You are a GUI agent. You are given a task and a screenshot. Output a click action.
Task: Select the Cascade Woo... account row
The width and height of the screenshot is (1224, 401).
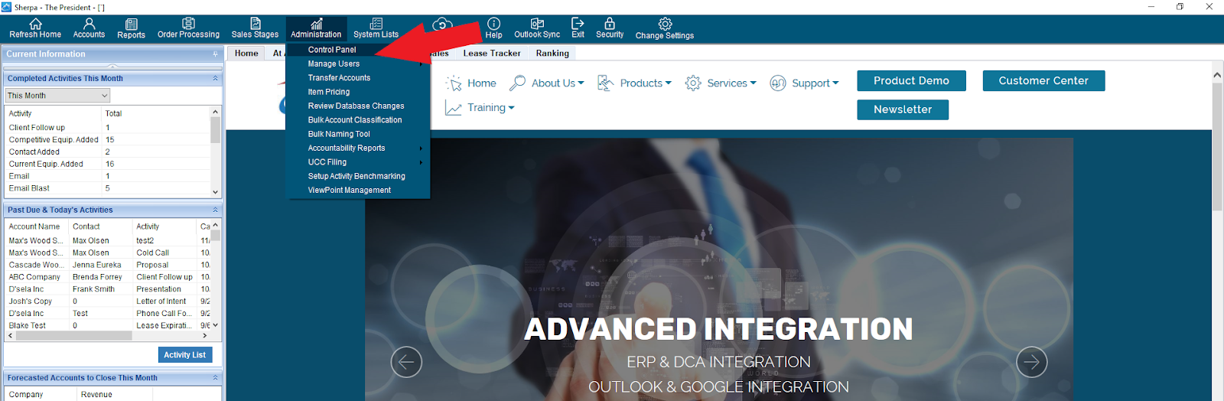coord(108,265)
